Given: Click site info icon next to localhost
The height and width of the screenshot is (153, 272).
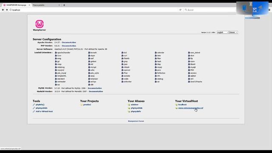Looking at the screenshot, I should 11,10.
